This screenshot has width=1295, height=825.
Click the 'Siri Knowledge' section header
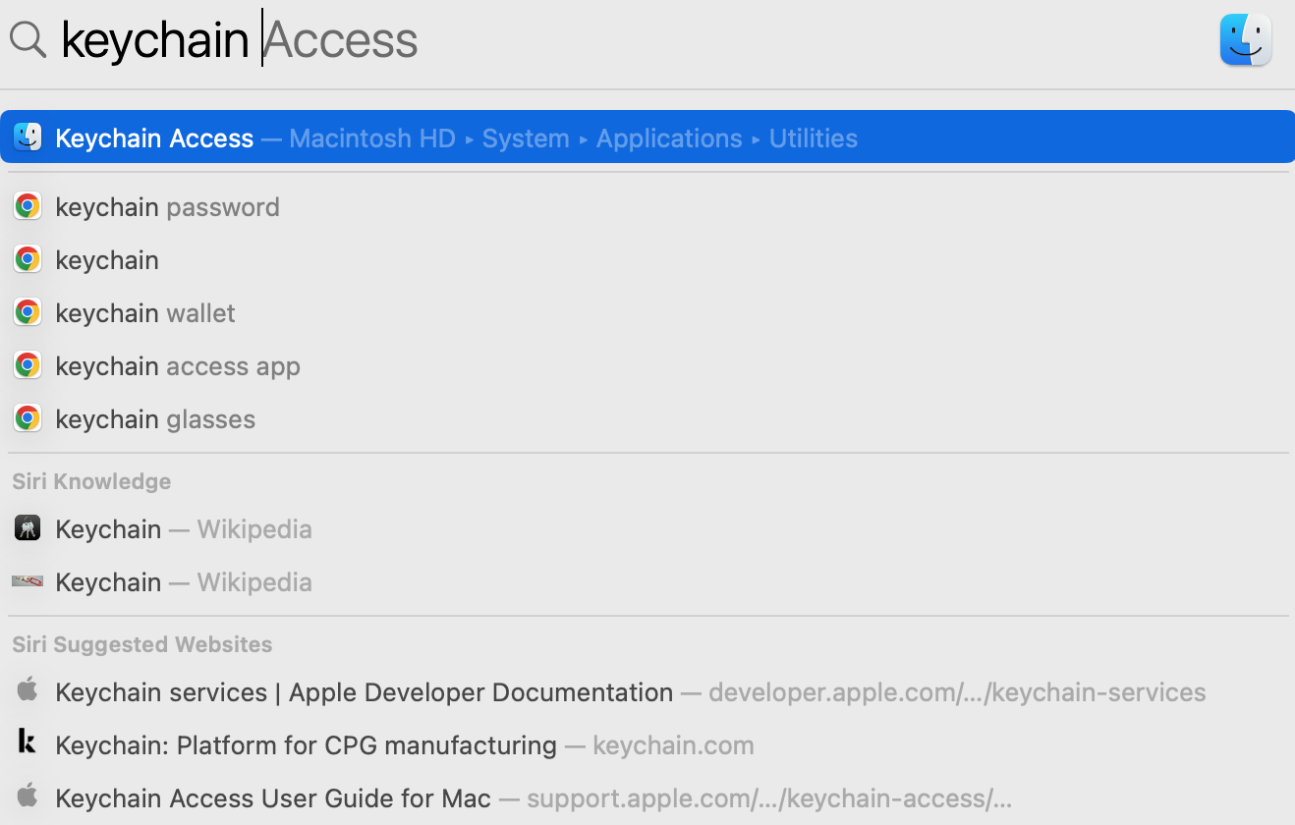click(91, 481)
